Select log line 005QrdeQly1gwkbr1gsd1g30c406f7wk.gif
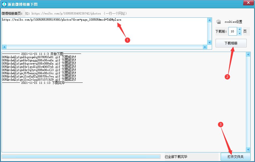This screenshot has height=162, width=255. coord(39,67)
